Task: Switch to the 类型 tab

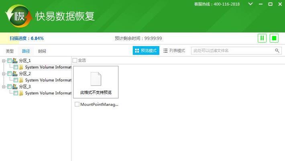Action: 10,51
